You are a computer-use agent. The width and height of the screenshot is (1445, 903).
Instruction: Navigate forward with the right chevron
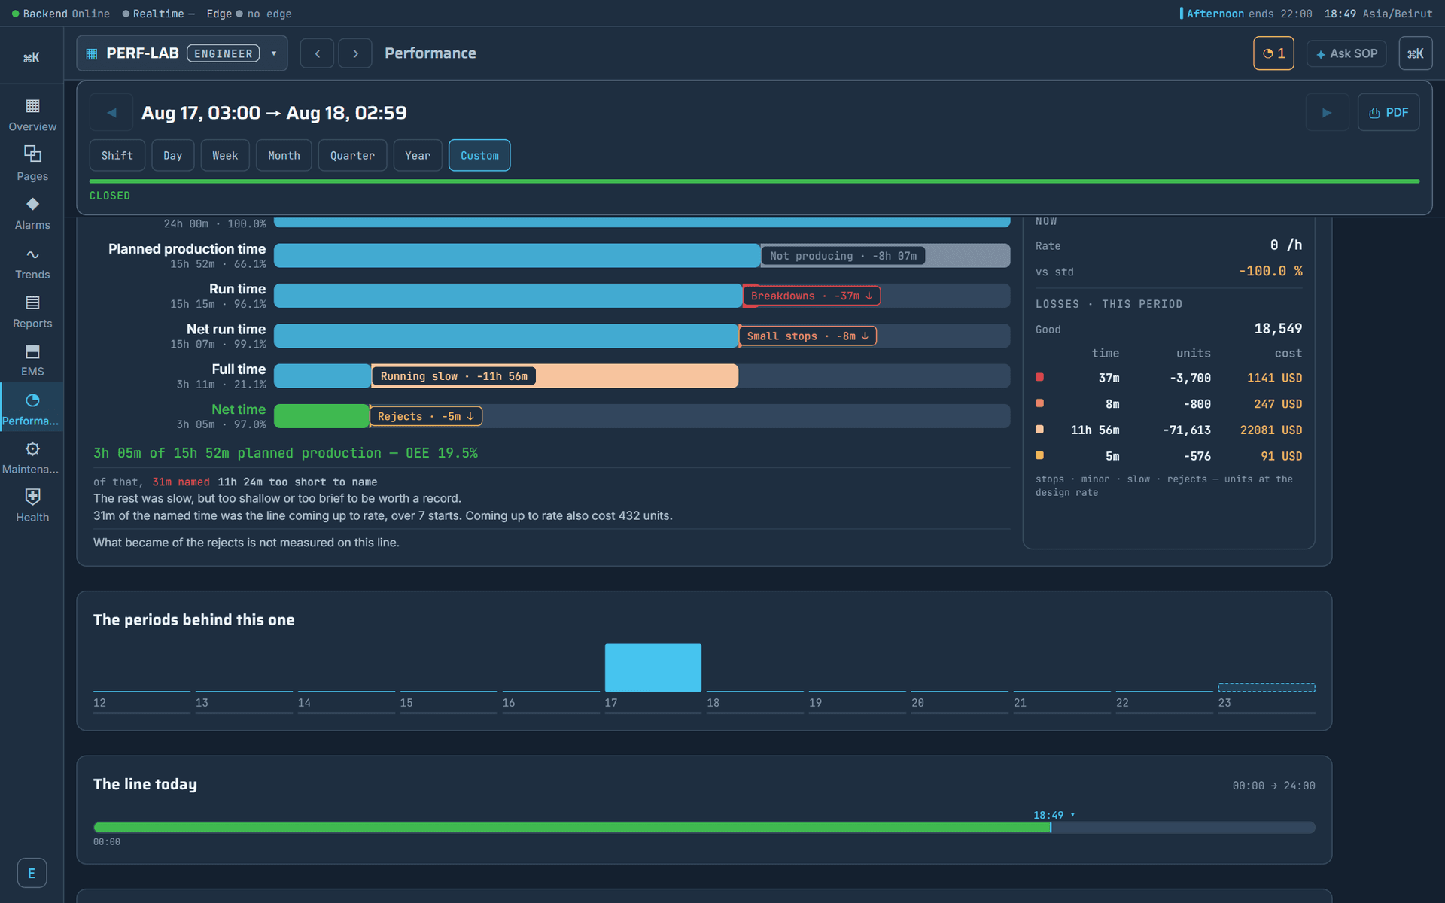coord(355,53)
